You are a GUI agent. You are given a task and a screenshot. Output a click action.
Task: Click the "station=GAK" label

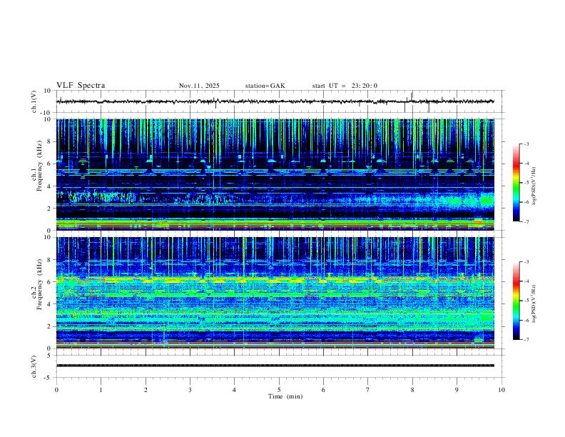[x=265, y=86]
